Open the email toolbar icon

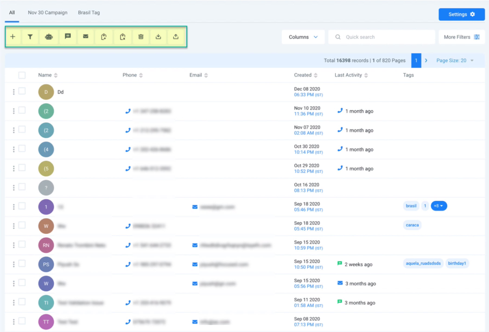pyautogui.click(x=85, y=37)
